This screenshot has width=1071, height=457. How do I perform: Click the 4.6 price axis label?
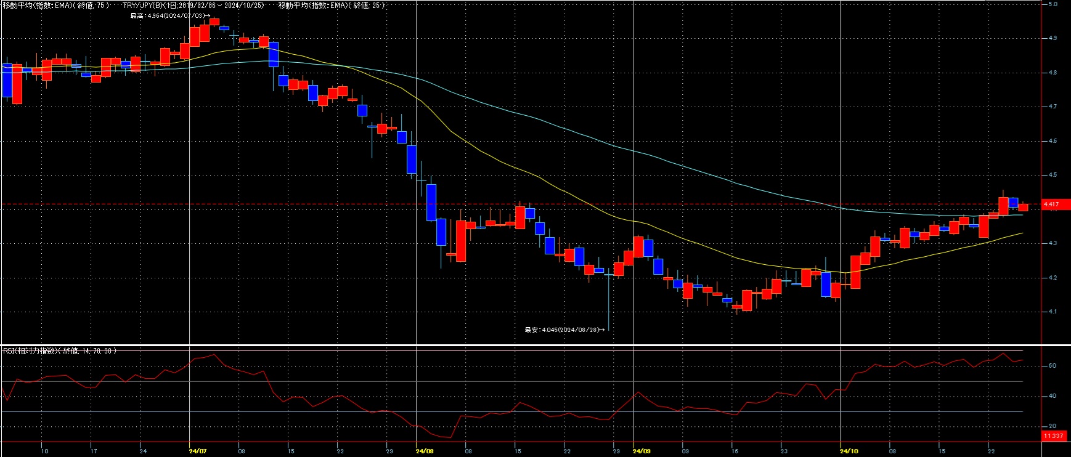[x=1053, y=141]
